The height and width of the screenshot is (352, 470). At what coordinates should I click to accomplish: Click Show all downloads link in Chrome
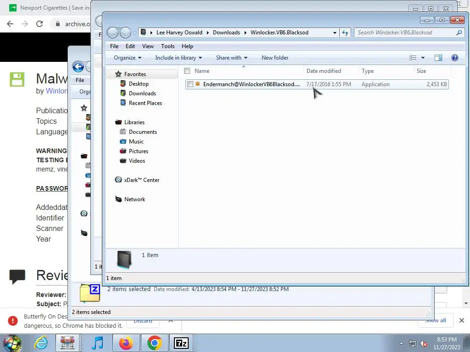[435, 320]
